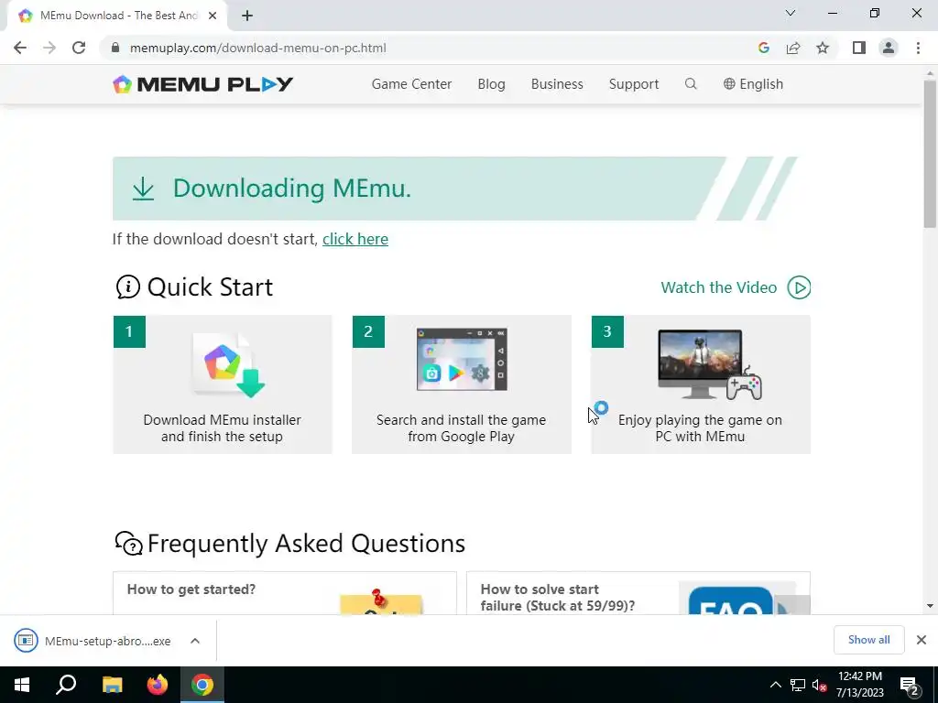Open the Chrome profile menu
938x703 pixels.
pyautogui.click(x=889, y=48)
